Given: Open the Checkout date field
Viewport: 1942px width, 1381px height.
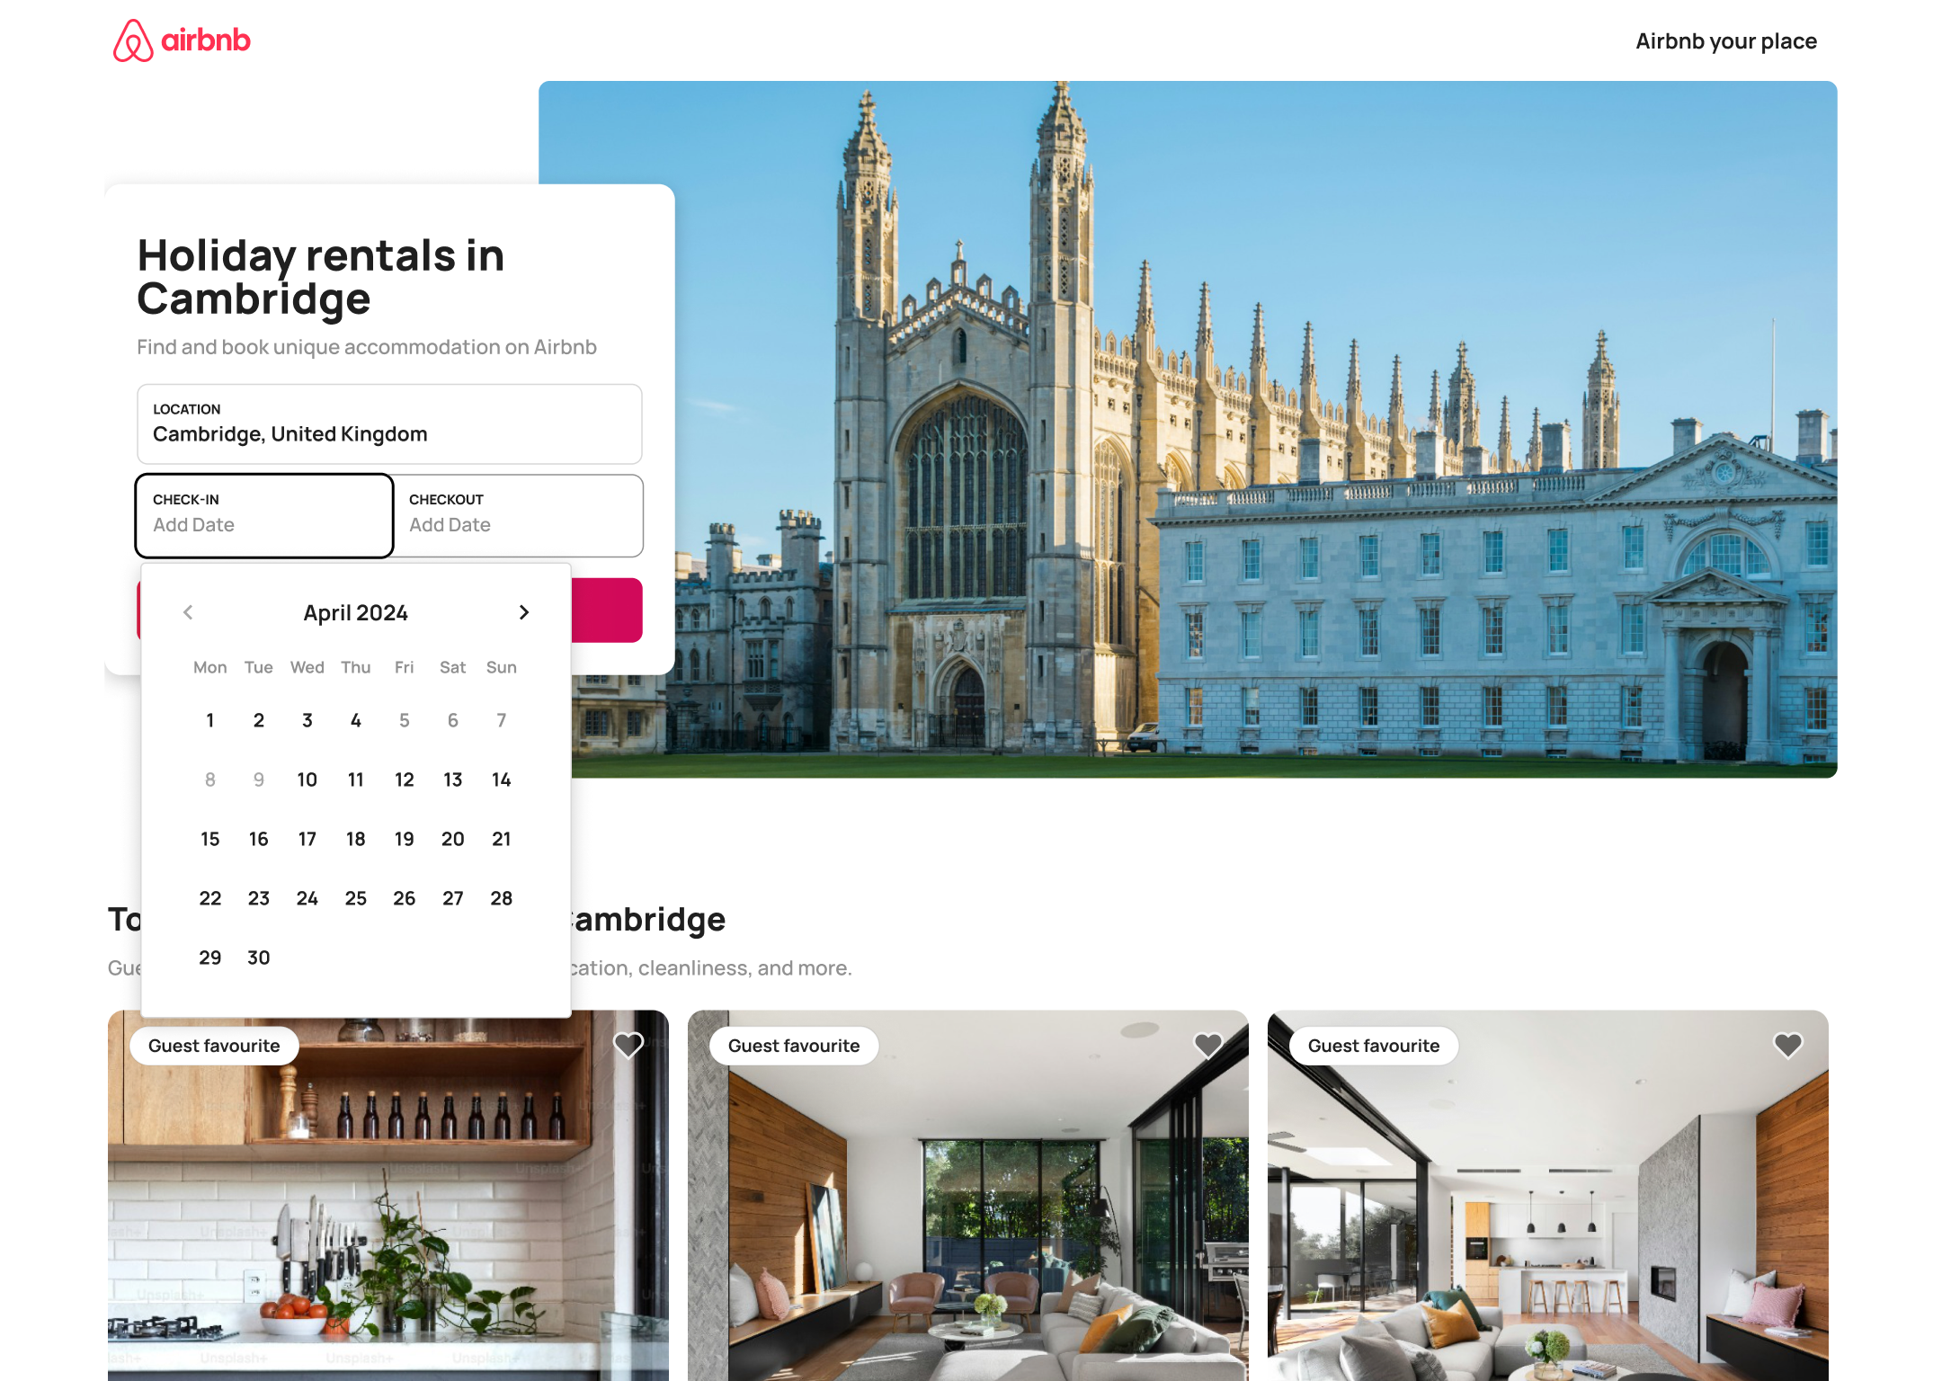Looking at the screenshot, I should click(x=518, y=515).
